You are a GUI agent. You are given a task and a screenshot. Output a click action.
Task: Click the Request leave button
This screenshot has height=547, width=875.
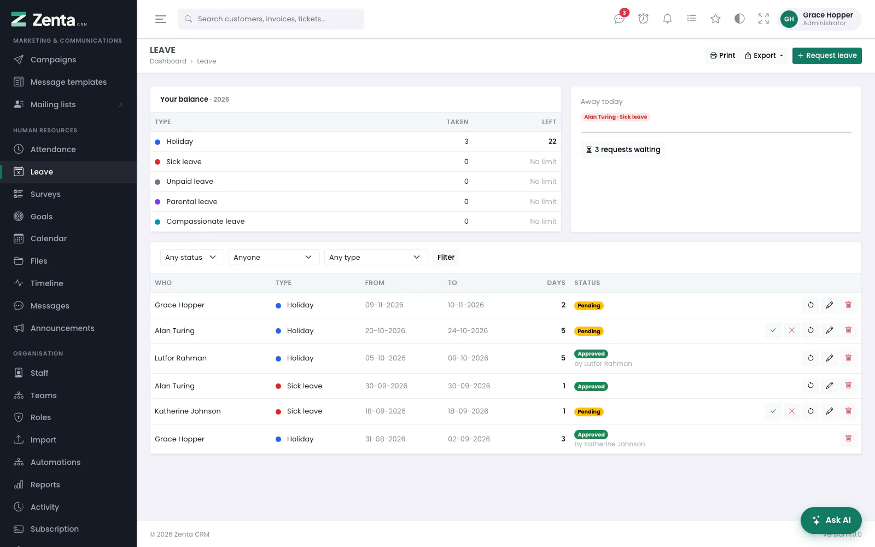827,55
